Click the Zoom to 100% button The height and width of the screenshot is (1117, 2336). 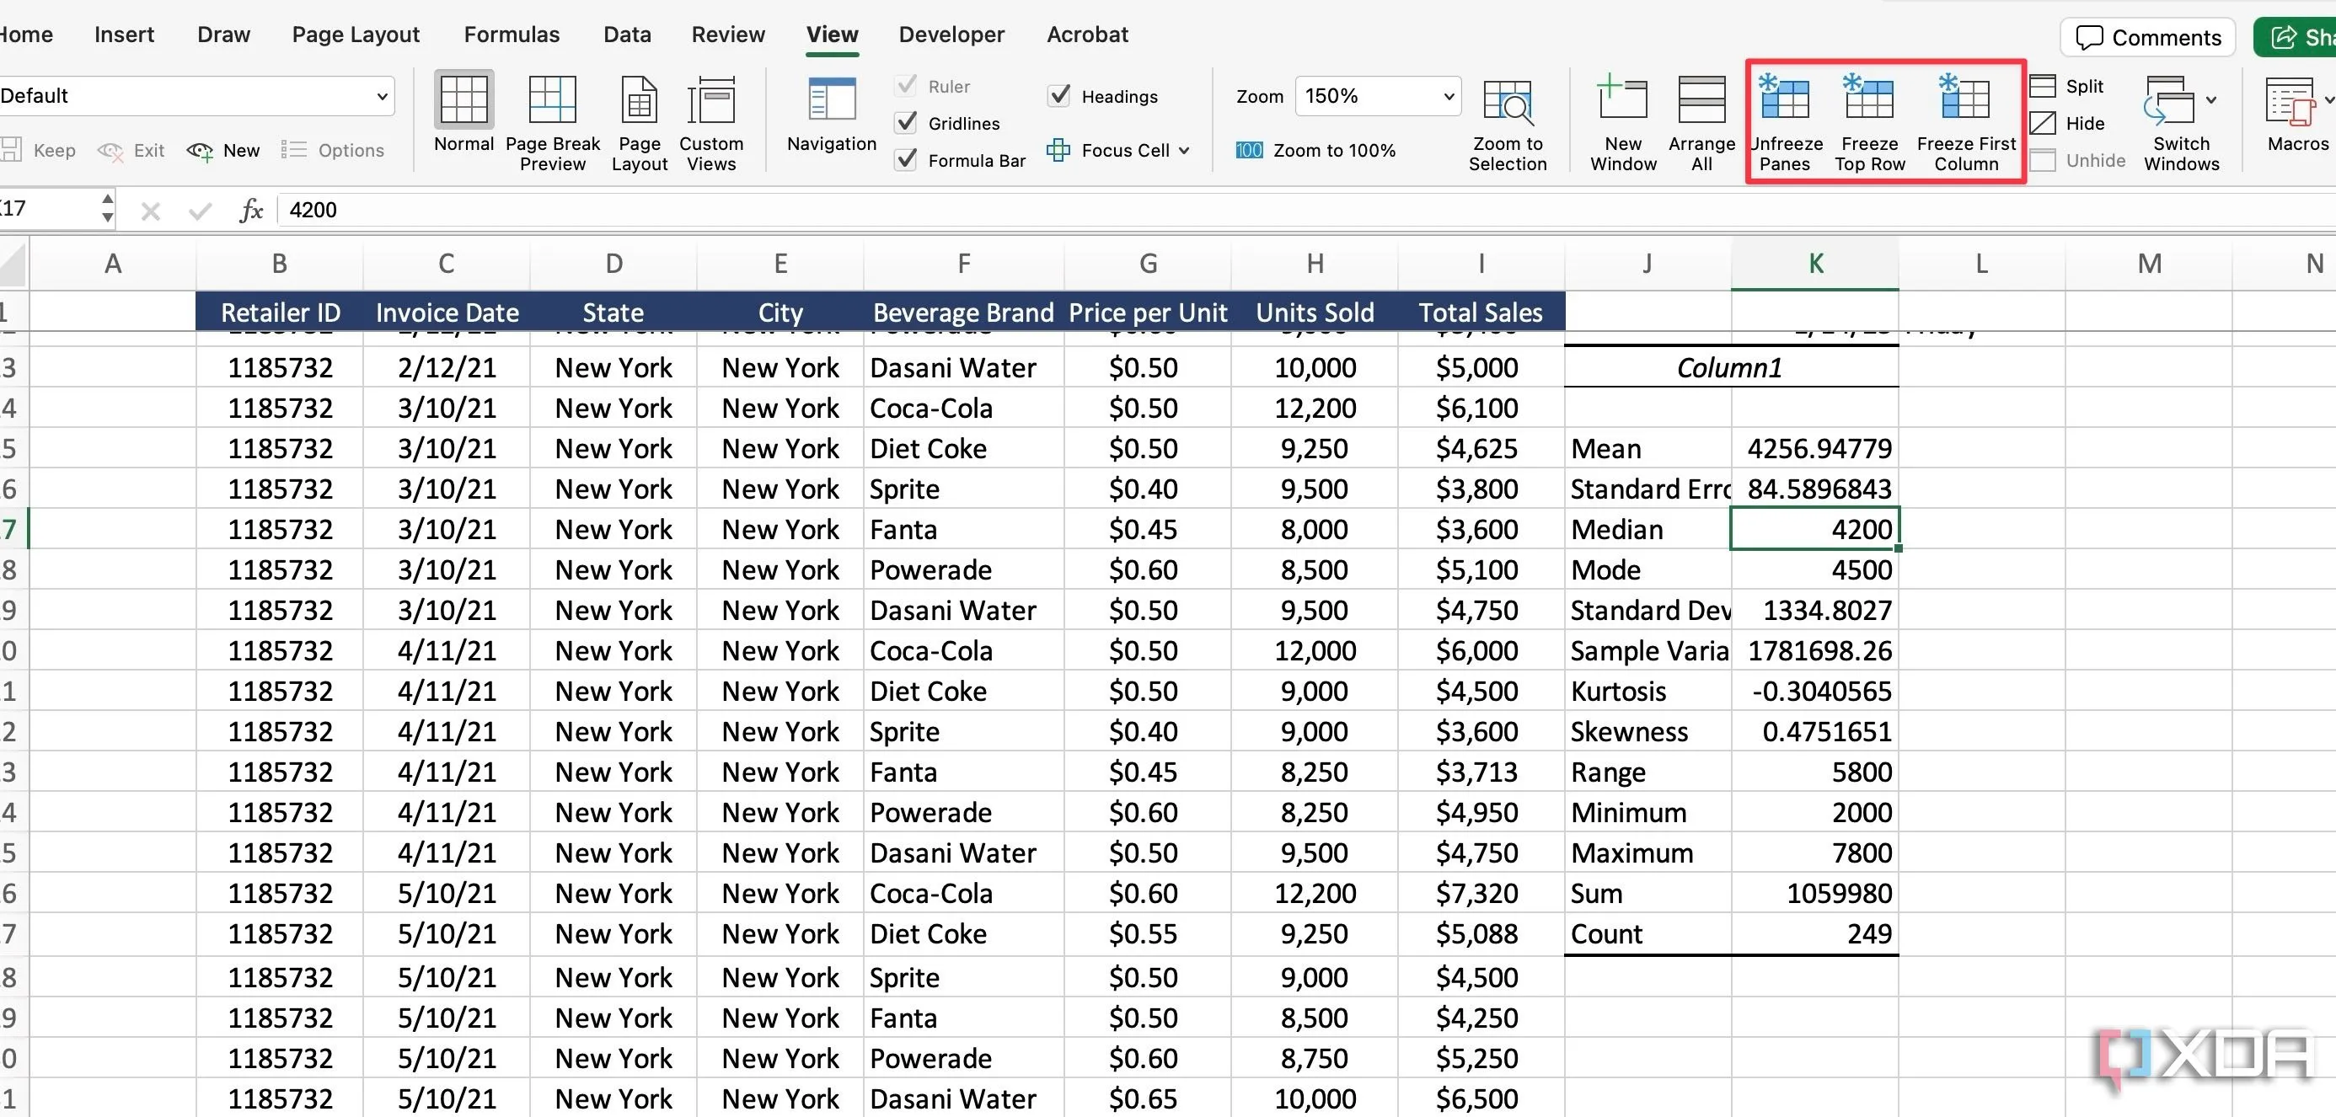1315,151
